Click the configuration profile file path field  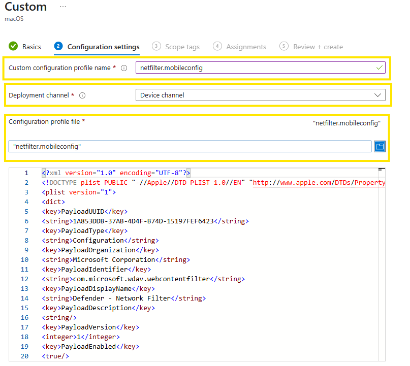190,146
